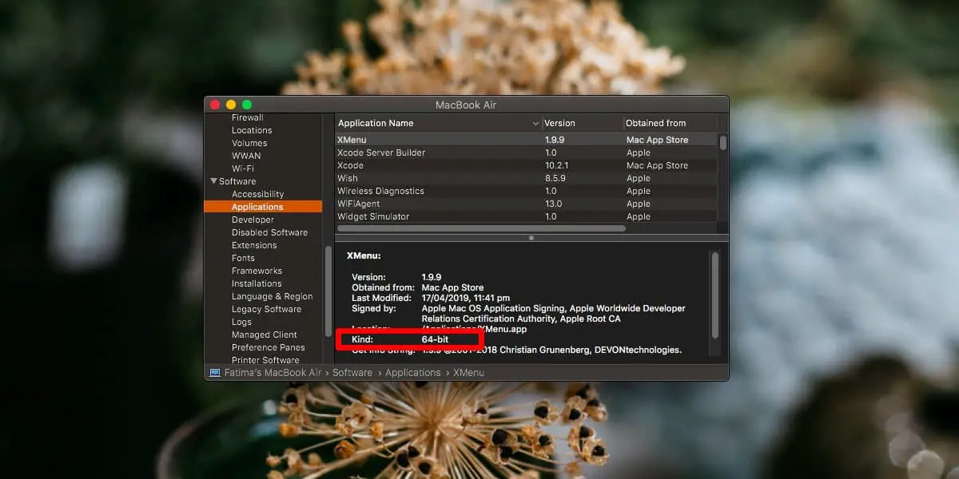959x479 pixels.
Task: Select Legacy Software in the sidebar
Action: pyautogui.click(x=266, y=309)
